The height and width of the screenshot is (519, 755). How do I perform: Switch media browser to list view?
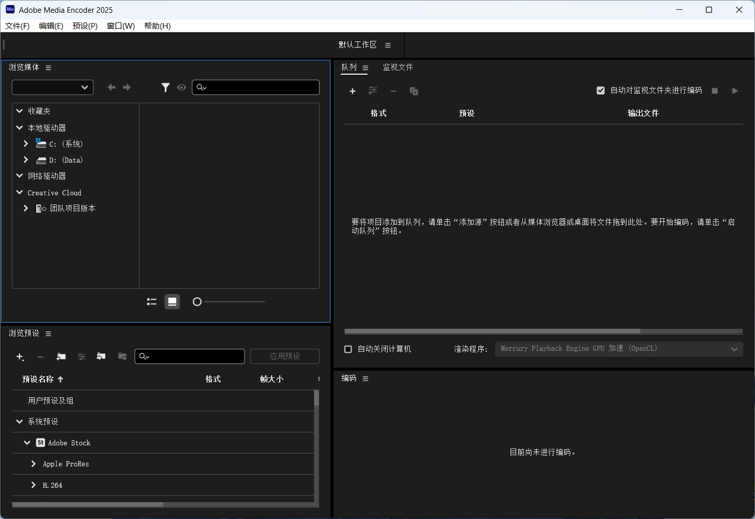tap(151, 302)
